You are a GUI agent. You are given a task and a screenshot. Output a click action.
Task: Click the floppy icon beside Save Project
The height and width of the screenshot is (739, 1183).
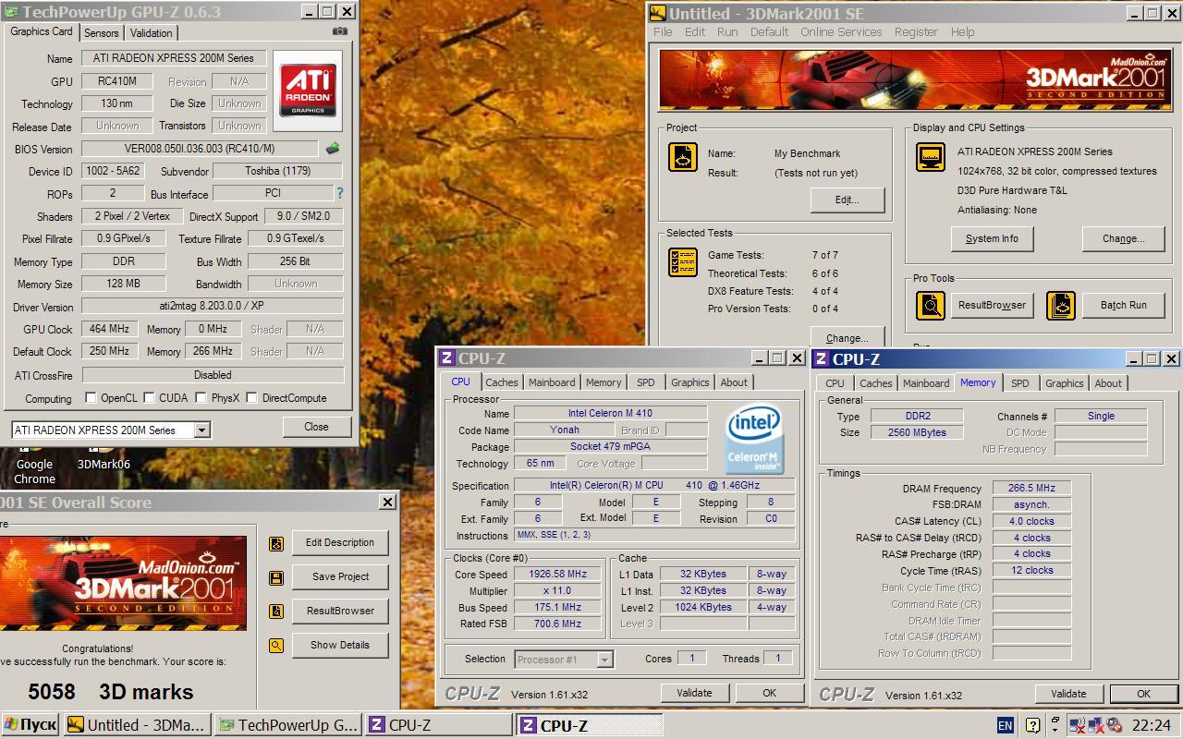[x=276, y=577]
